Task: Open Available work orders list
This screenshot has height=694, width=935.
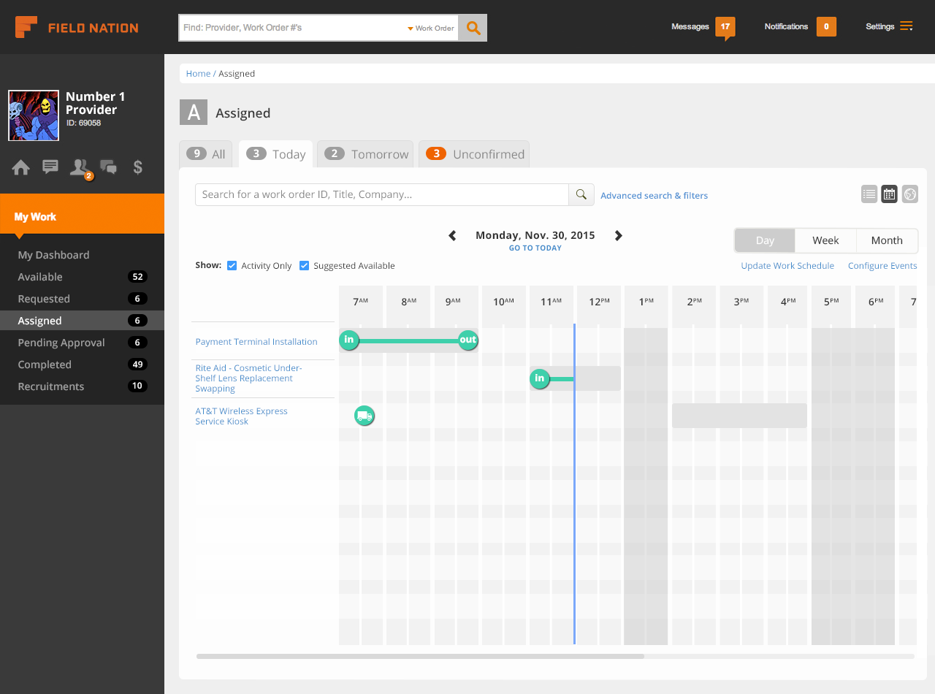Action: pos(82,277)
